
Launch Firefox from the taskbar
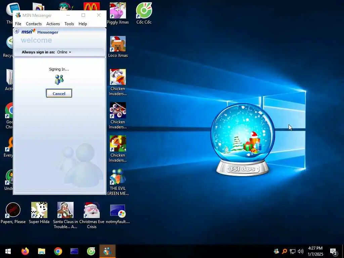click(25, 251)
